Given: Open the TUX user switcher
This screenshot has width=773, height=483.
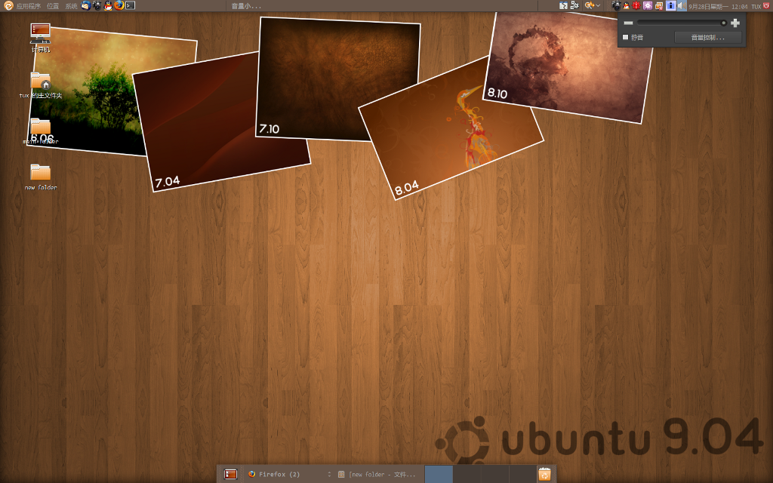Looking at the screenshot, I should [x=756, y=6].
